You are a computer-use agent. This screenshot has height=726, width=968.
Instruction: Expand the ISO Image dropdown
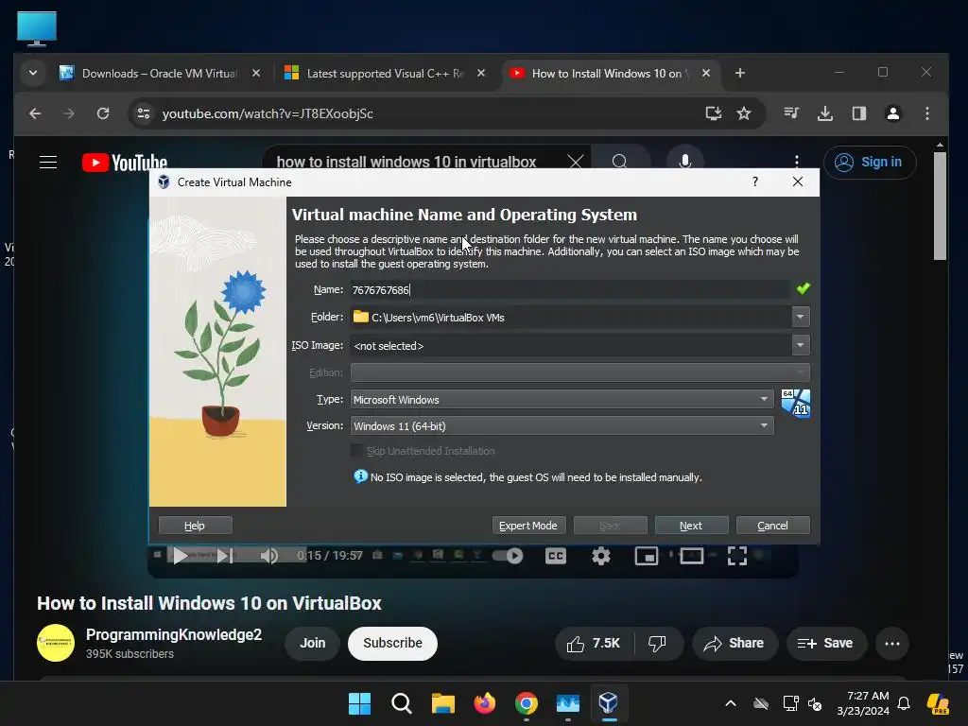tap(800, 345)
